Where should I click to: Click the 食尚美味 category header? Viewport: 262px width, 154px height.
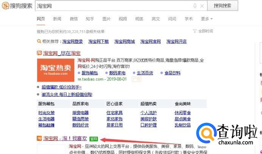pyautogui.click(x=182, y=104)
